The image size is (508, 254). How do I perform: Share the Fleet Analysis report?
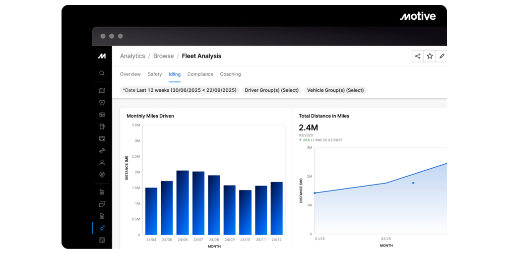(418, 56)
